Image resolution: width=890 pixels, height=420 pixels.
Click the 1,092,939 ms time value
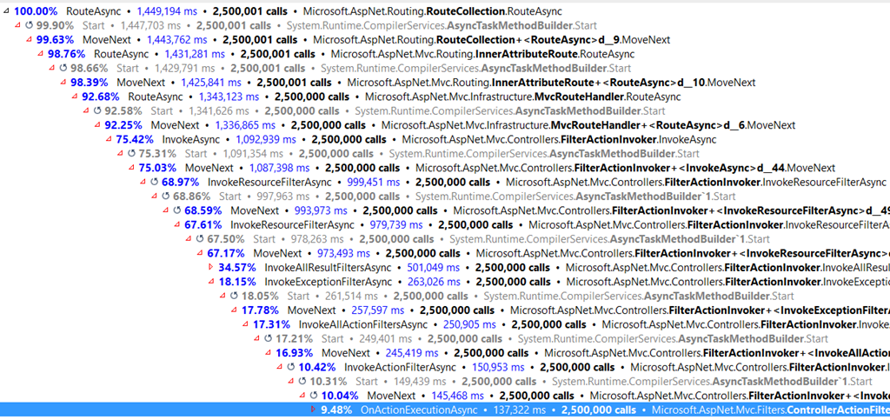[266, 139]
